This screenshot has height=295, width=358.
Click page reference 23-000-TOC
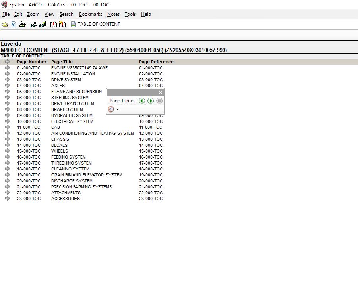tap(151, 199)
